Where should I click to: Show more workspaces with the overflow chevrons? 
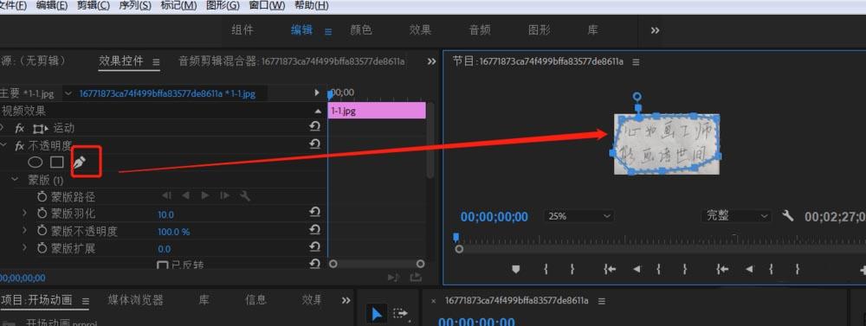[655, 31]
